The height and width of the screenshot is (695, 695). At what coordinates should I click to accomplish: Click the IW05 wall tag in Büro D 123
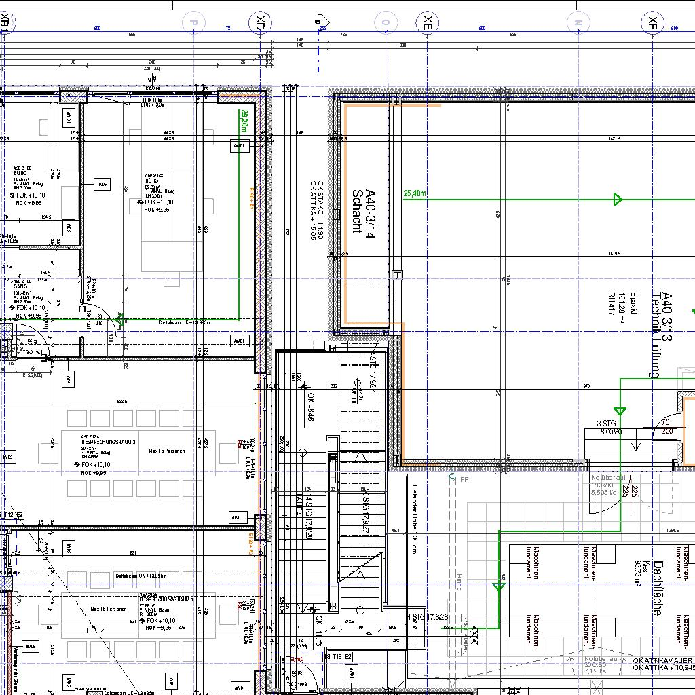coord(102,185)
